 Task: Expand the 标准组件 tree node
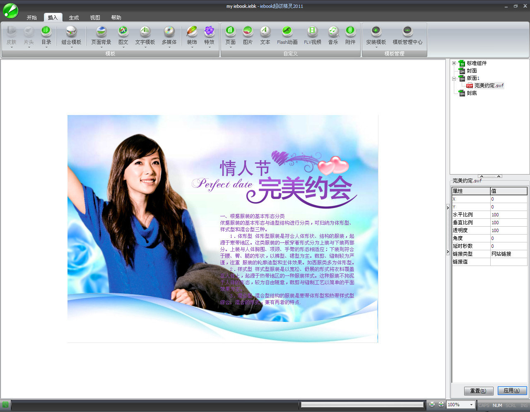454,63
